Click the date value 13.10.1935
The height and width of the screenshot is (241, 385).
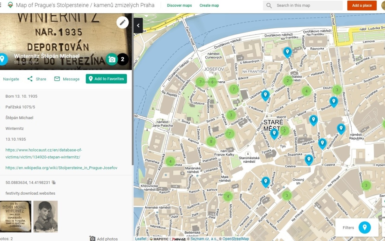tap(16, 139)
